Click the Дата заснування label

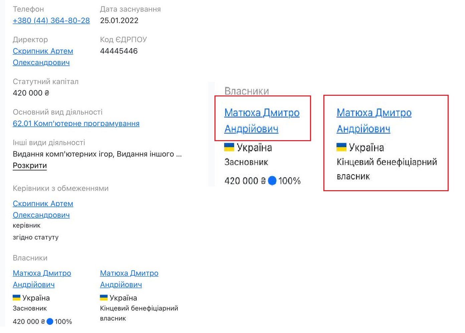tap(130, 9)
